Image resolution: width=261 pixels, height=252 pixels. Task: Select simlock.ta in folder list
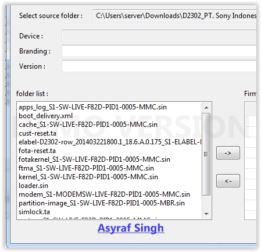34,212
